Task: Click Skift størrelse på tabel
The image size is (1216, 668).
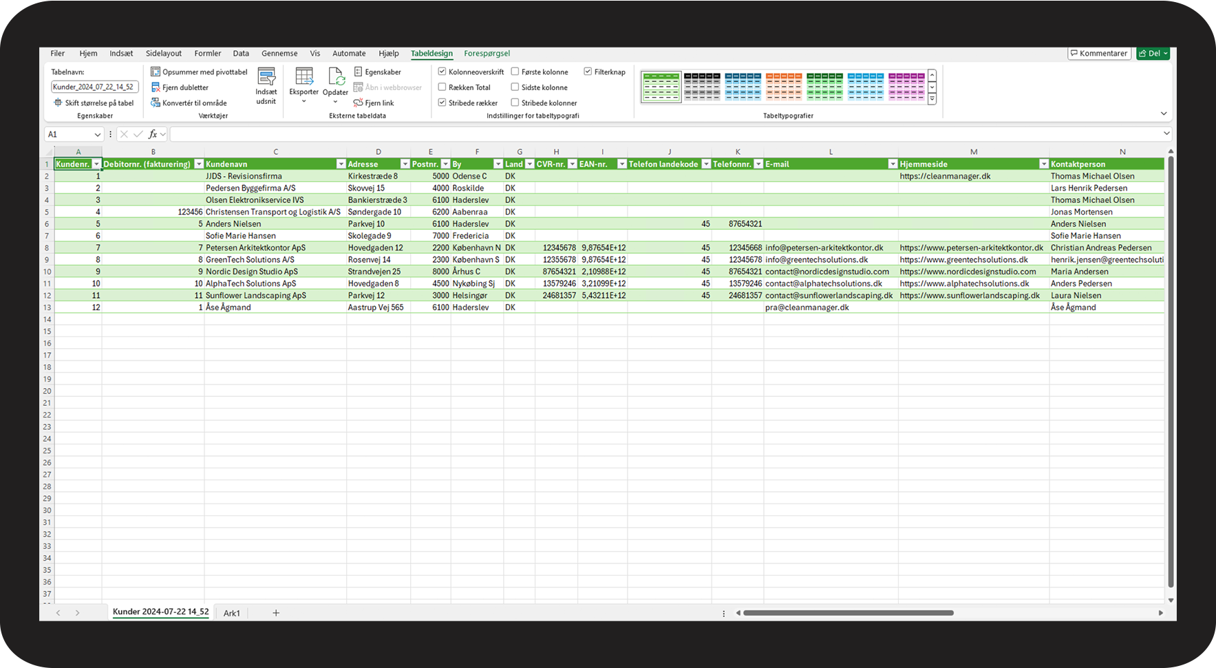Action: 94,103
